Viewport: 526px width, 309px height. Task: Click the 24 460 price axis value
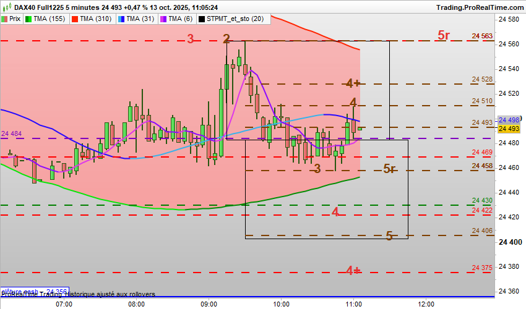[x=509, y=167]
